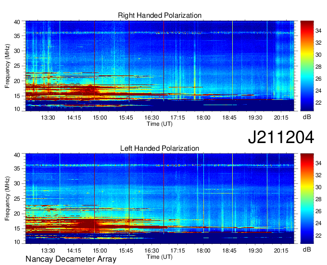Click the 28 dB tick on upper color bar
The image size is (327, 265).
[318, 67]
